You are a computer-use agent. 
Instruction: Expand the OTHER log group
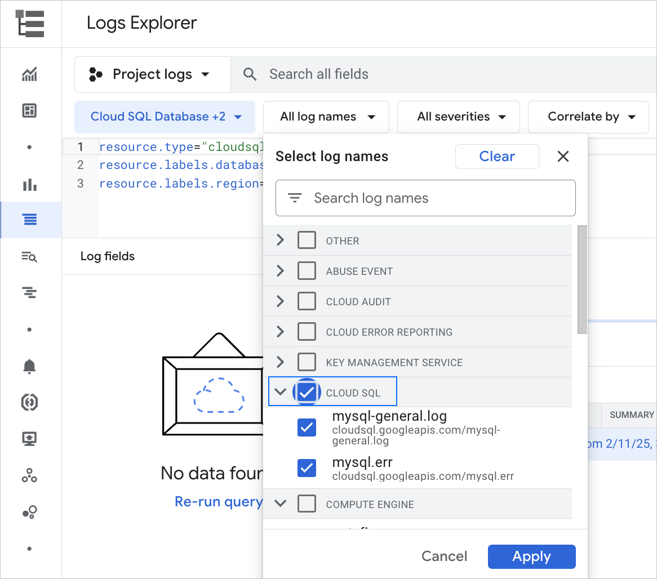pos(280,240)
